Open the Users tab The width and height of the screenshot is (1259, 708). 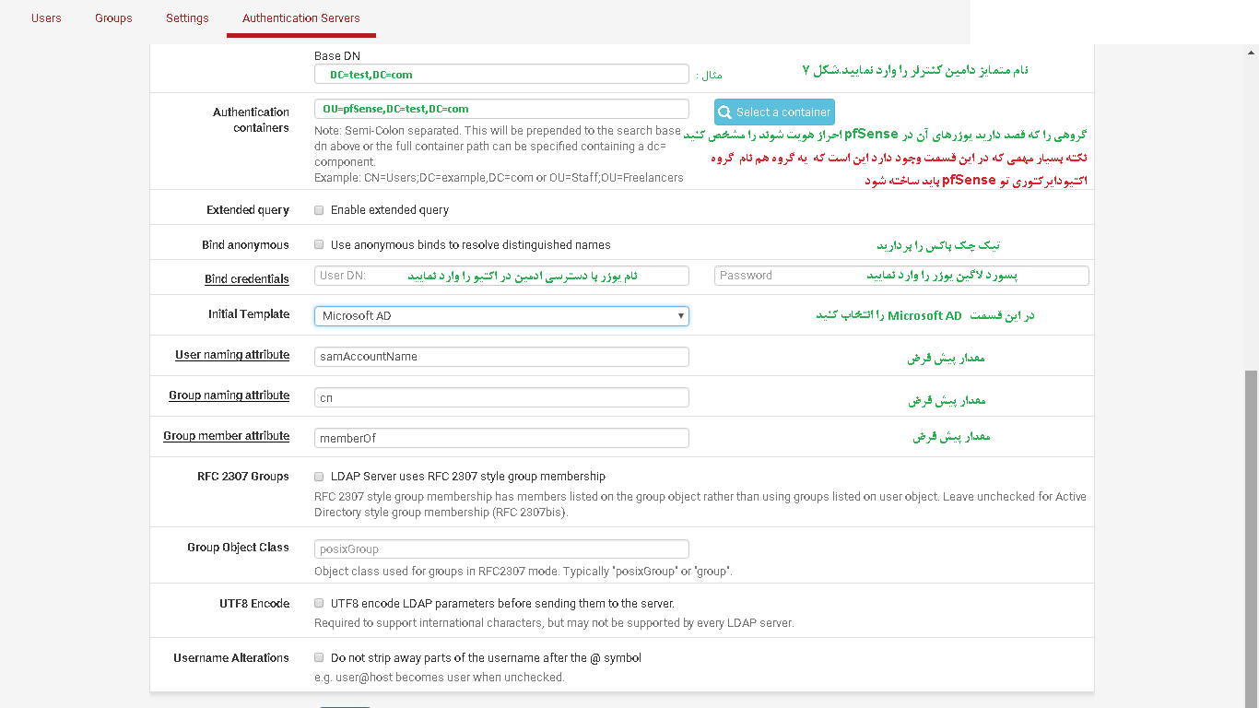pos(46,18)
